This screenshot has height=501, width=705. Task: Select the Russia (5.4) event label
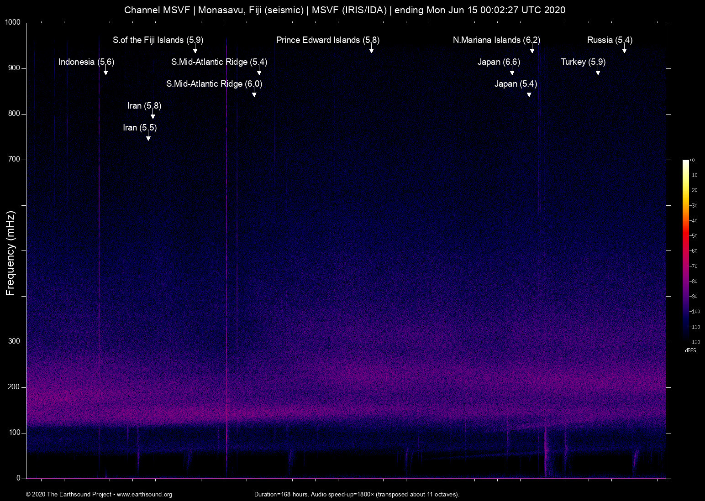[610, 40]
